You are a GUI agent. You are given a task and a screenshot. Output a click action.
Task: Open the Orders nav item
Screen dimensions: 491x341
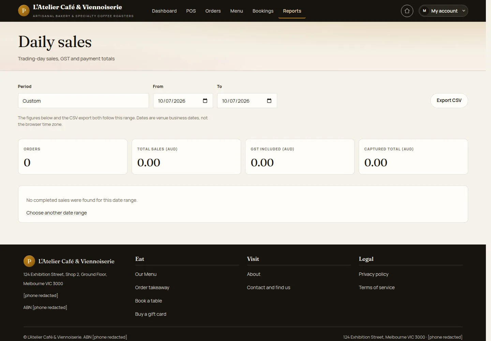point(213,11)
